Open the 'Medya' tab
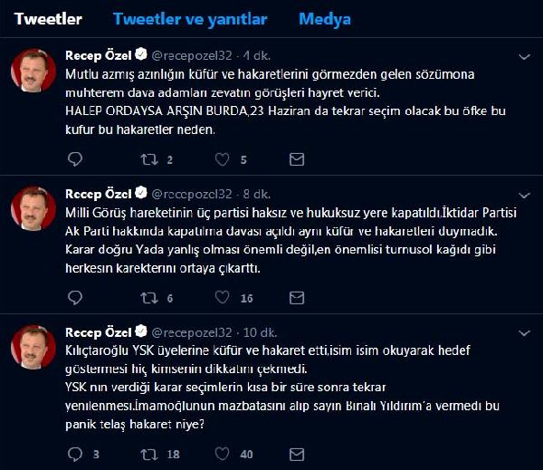The height and width of the screenshot is (470, 543). [x=324, y=19]
